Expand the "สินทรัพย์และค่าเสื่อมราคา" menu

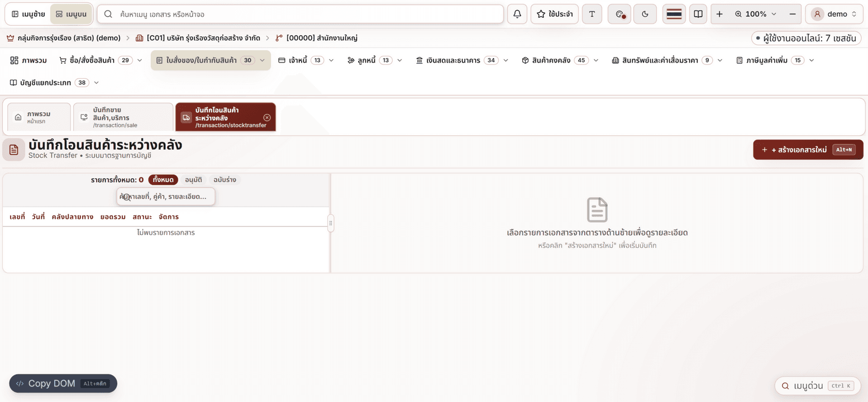pyautogui.click(x=667, y=60)
